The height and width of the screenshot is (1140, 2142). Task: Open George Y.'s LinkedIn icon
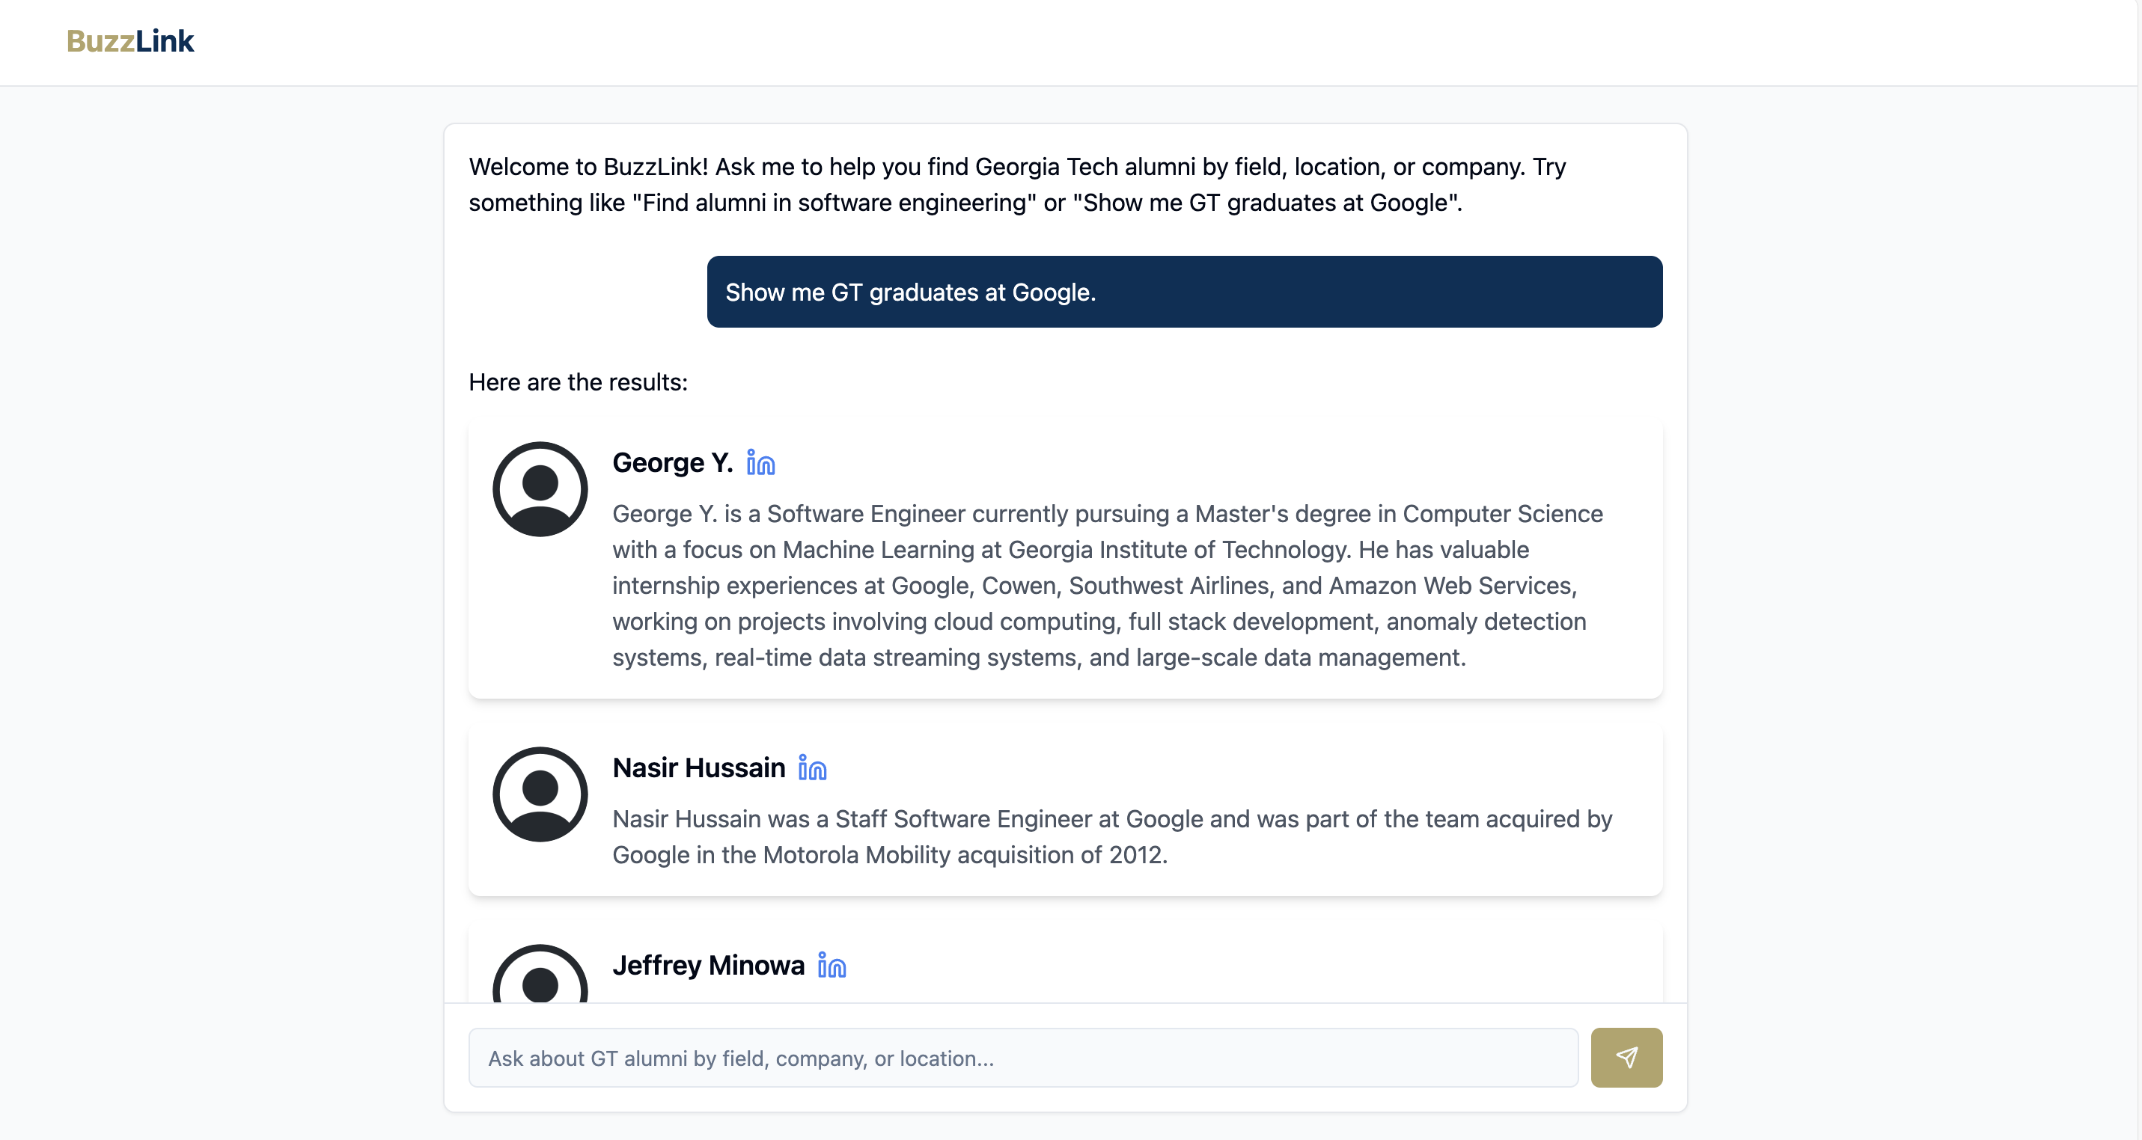pyautogui.click(x=760, y=463)
